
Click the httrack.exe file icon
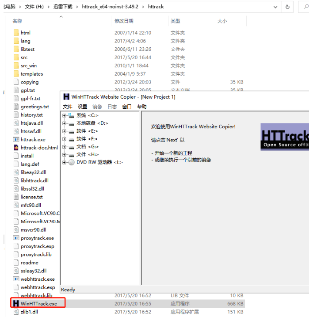pyautogui.click(x=16, y=139)
